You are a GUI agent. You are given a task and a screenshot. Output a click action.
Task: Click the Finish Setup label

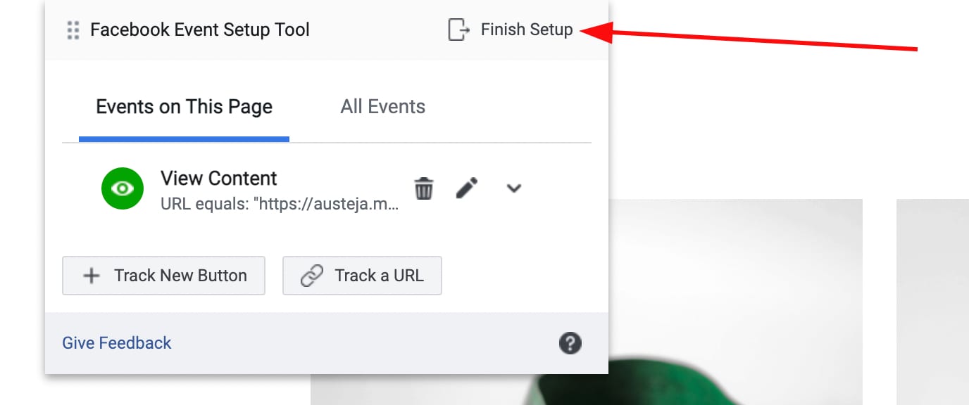coord(526,30)
